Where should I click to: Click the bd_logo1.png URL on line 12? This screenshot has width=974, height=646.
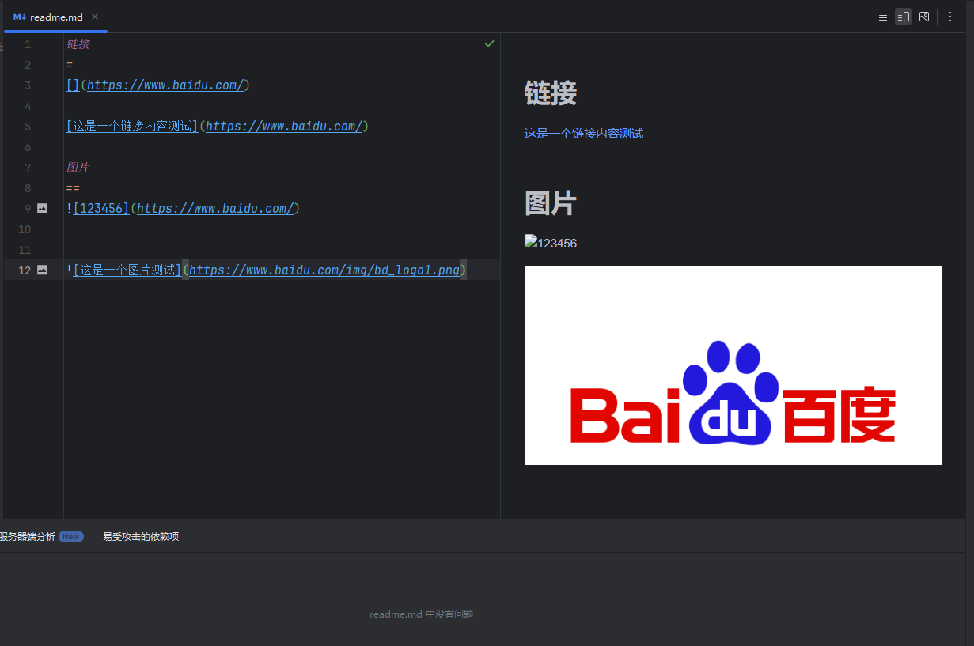[324, 270]
